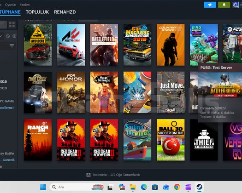The image size is (242, 193).
Task: Open the announcements megaphone button
Action: coord(210,5)
